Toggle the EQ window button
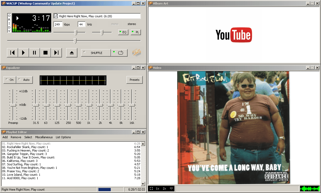The height and width of the screenshot is (193, 321). [x=123, y=32]
